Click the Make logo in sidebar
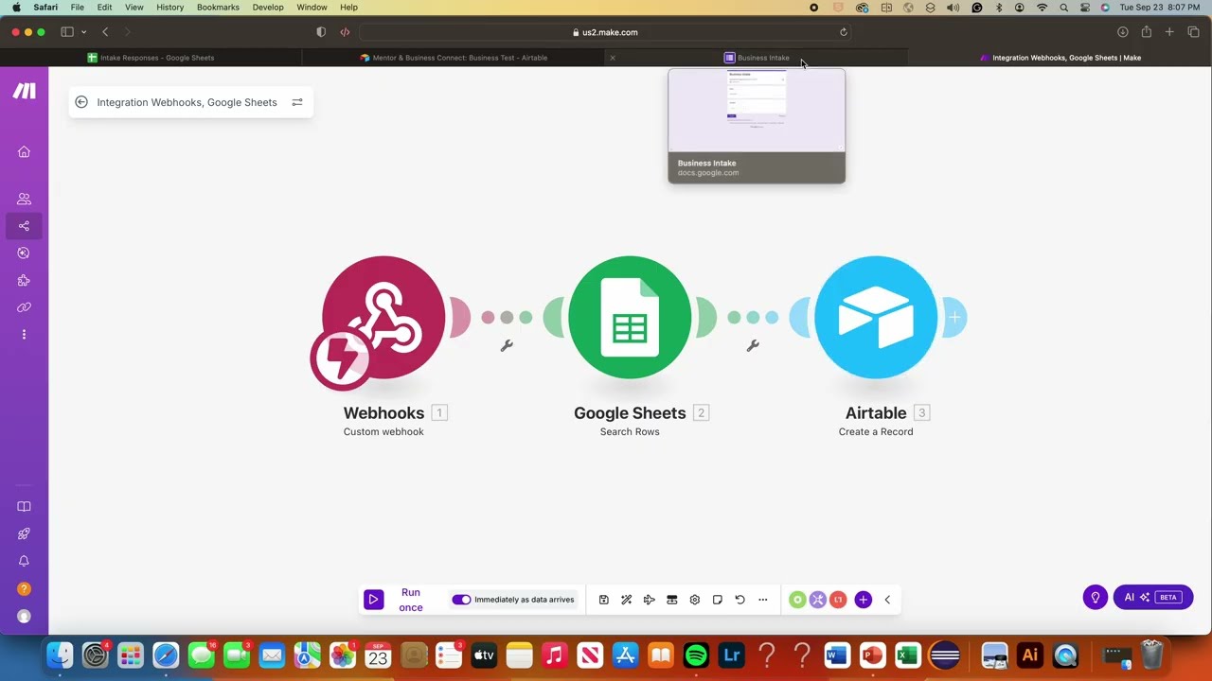1212x681 pixels. point(24,91)
